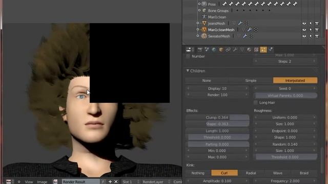Set kink type to Braid
328x184 pixels.
304,173
